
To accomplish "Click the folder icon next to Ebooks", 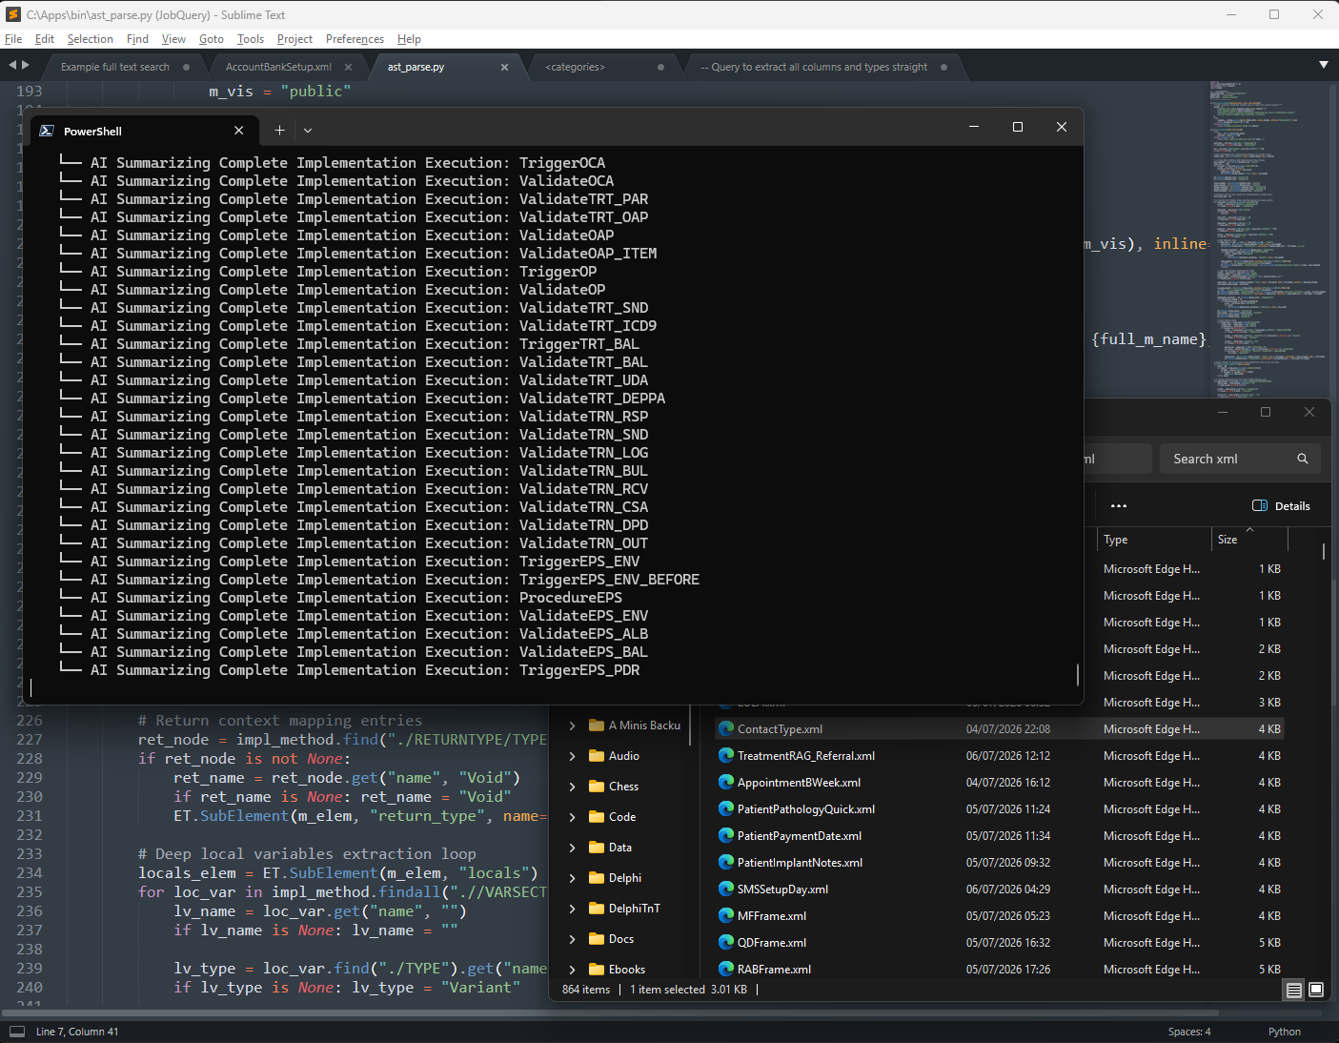I will click(598, 970).
